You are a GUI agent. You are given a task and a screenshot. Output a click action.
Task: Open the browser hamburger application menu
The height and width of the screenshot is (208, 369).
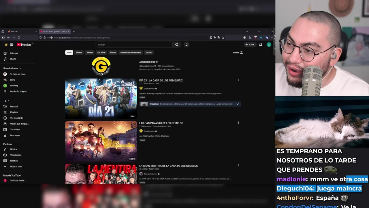point(272,38)
